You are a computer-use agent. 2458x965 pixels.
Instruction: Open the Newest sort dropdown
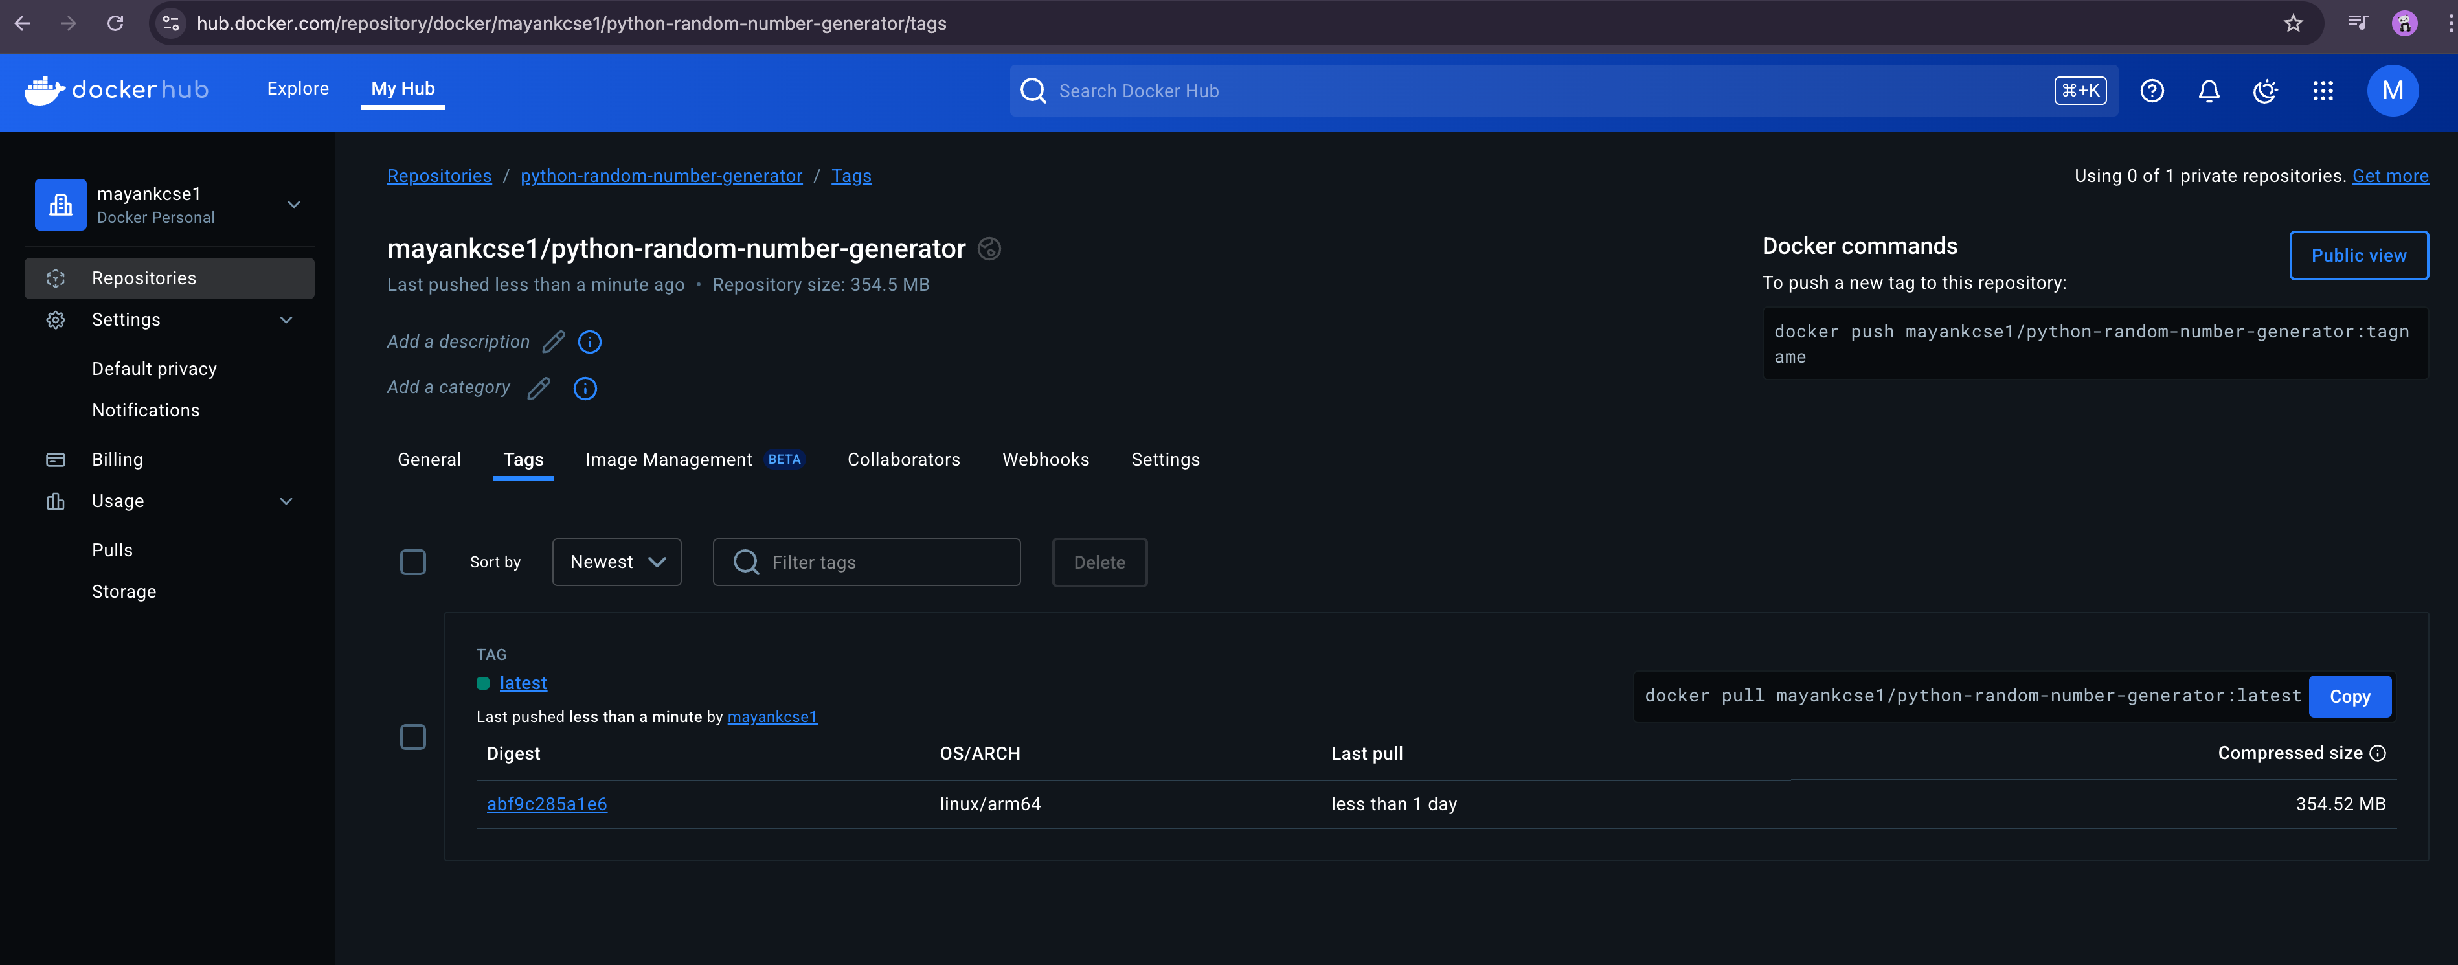tap(616, 562)
